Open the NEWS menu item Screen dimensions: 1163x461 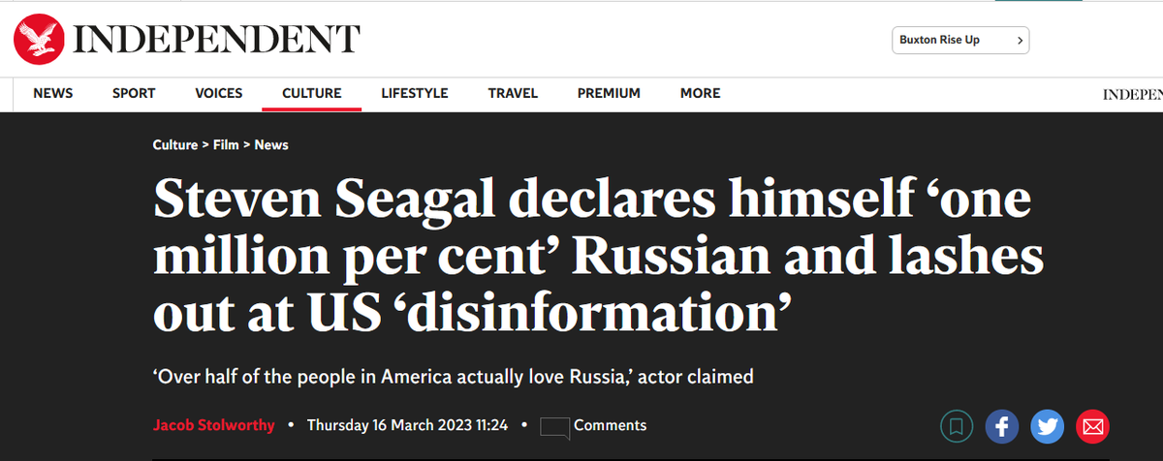coord(52,93)
